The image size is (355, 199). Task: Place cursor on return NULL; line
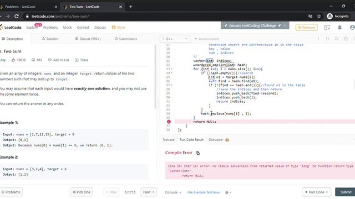coord(205,122)
